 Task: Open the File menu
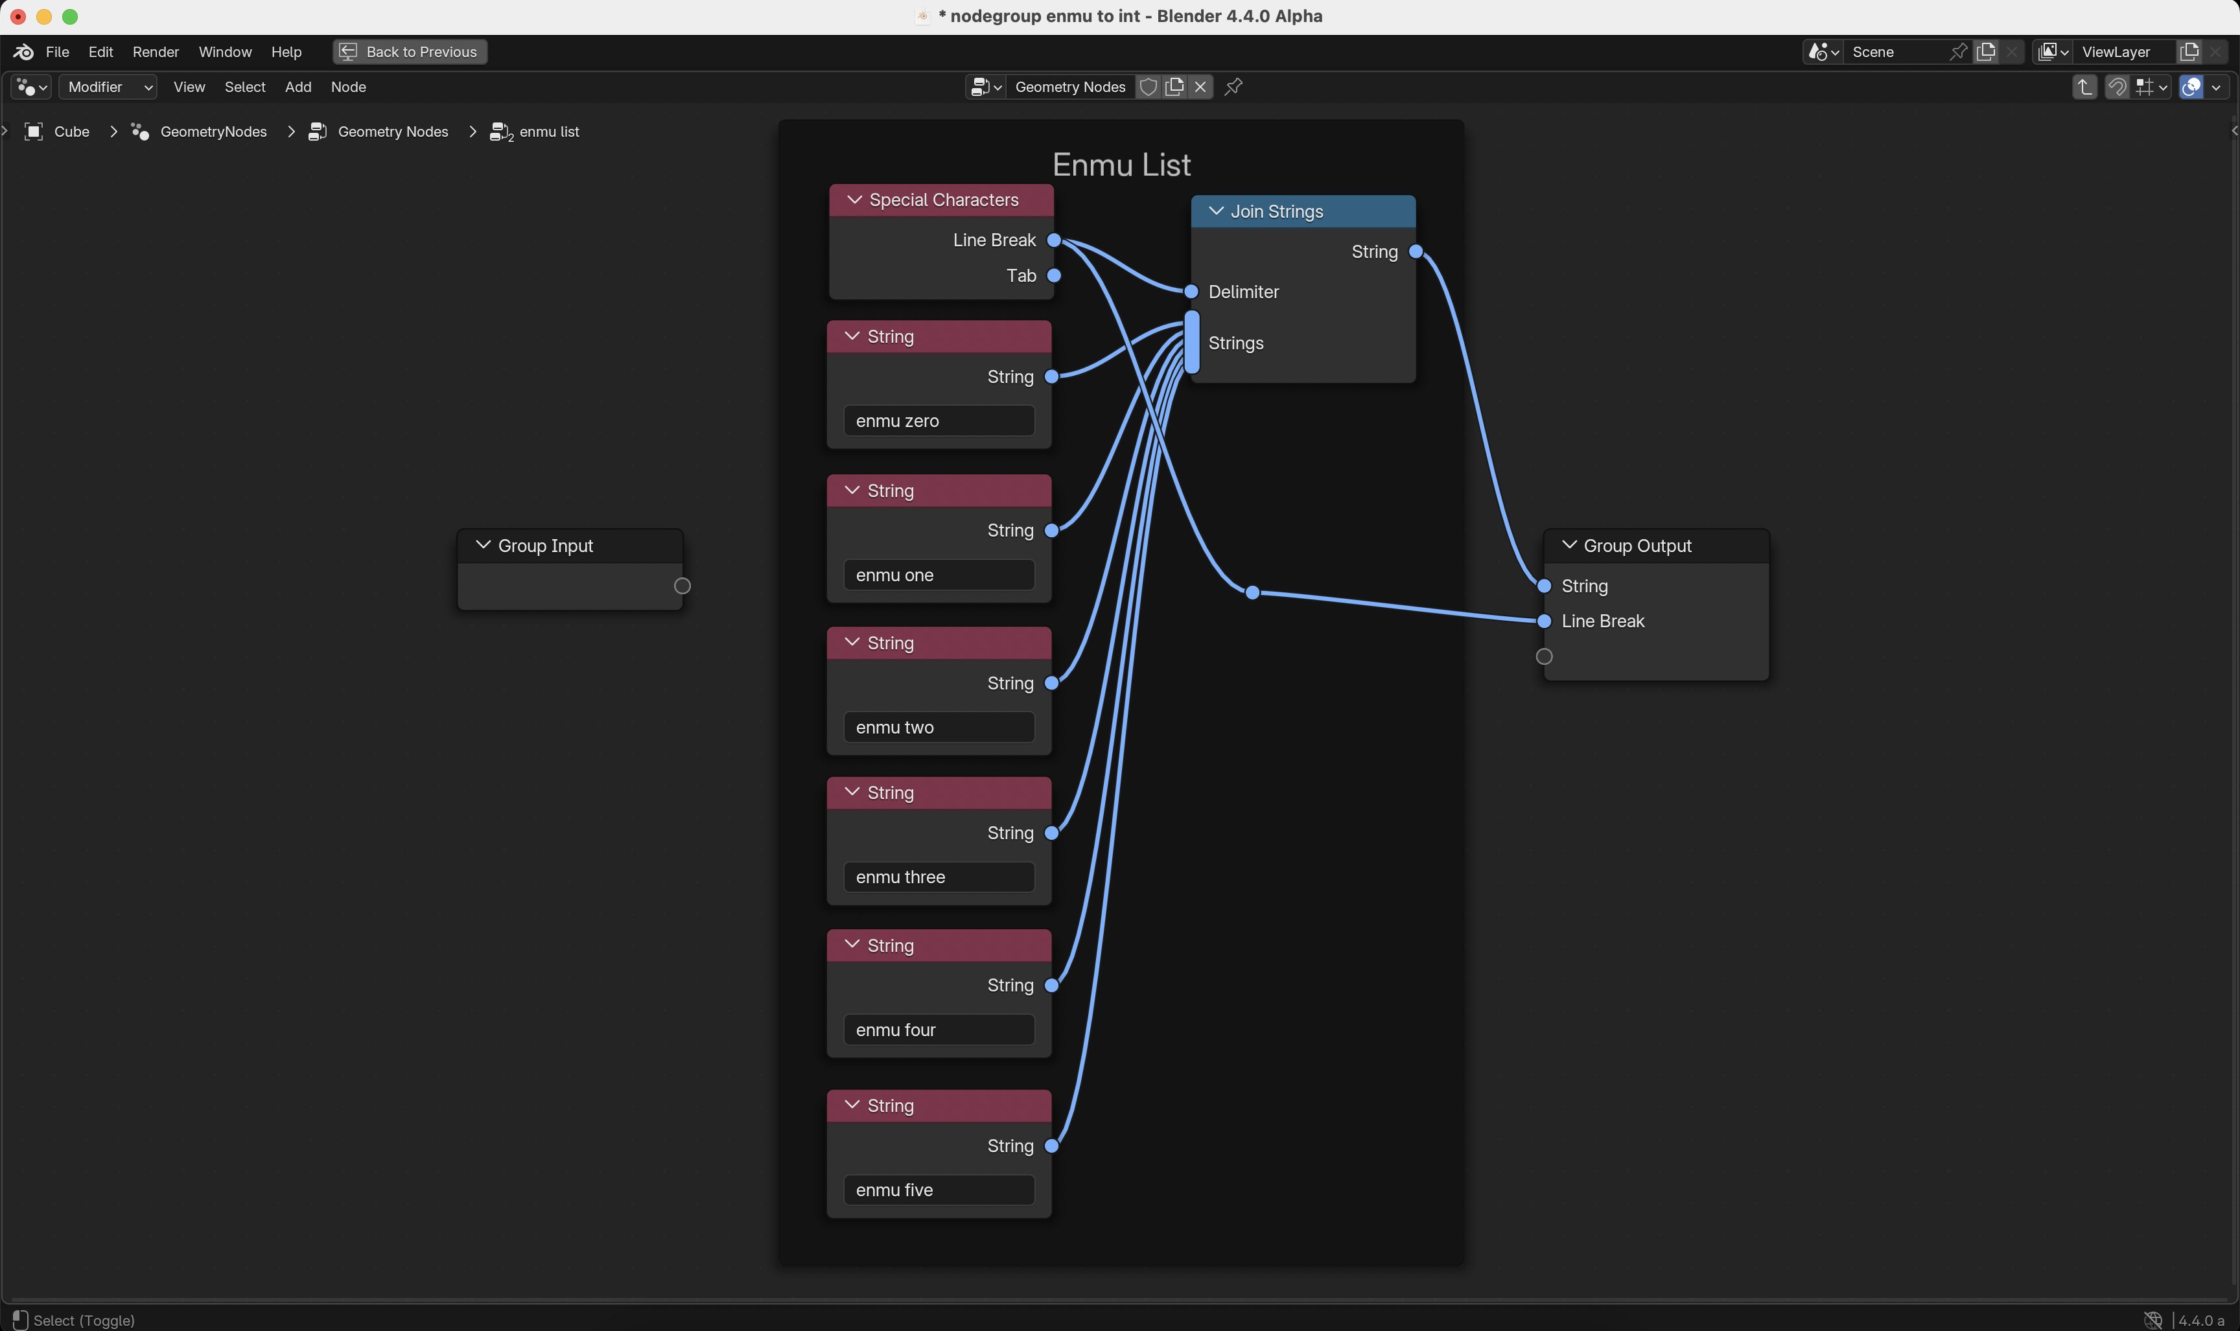click(58, 52)
